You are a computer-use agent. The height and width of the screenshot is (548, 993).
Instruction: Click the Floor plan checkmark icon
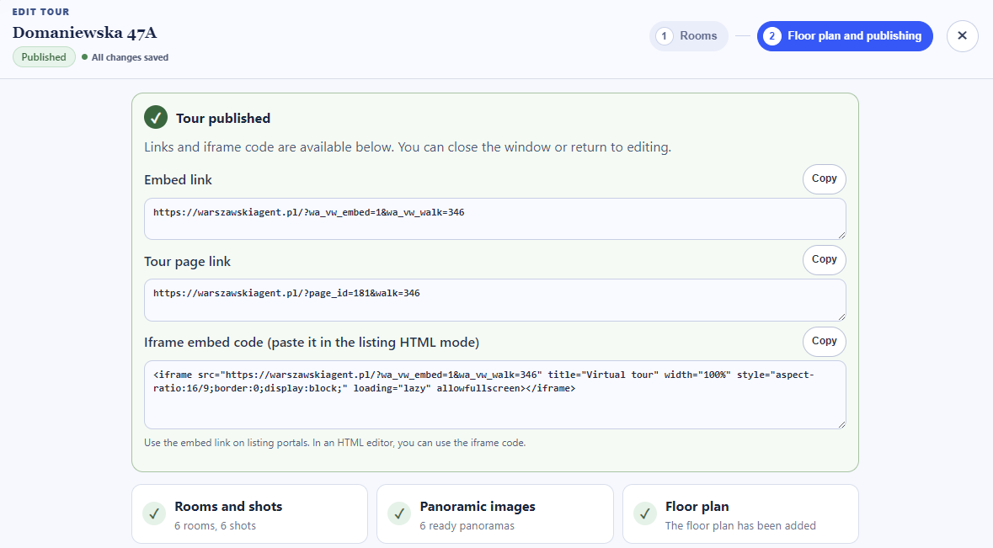point(644,513)
